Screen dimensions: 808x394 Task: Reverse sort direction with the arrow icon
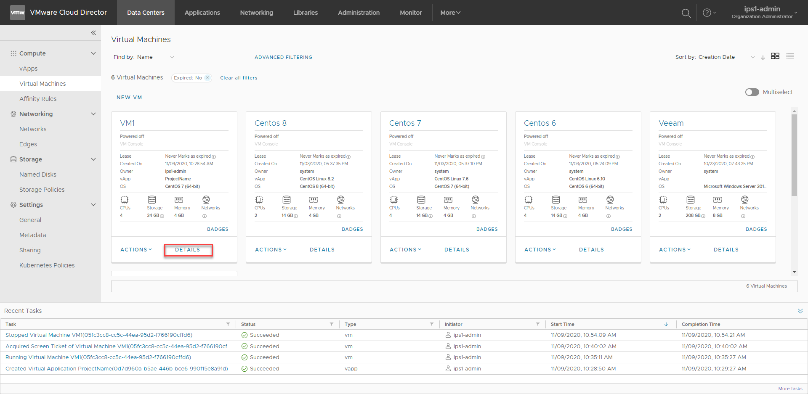click(763, 58)
